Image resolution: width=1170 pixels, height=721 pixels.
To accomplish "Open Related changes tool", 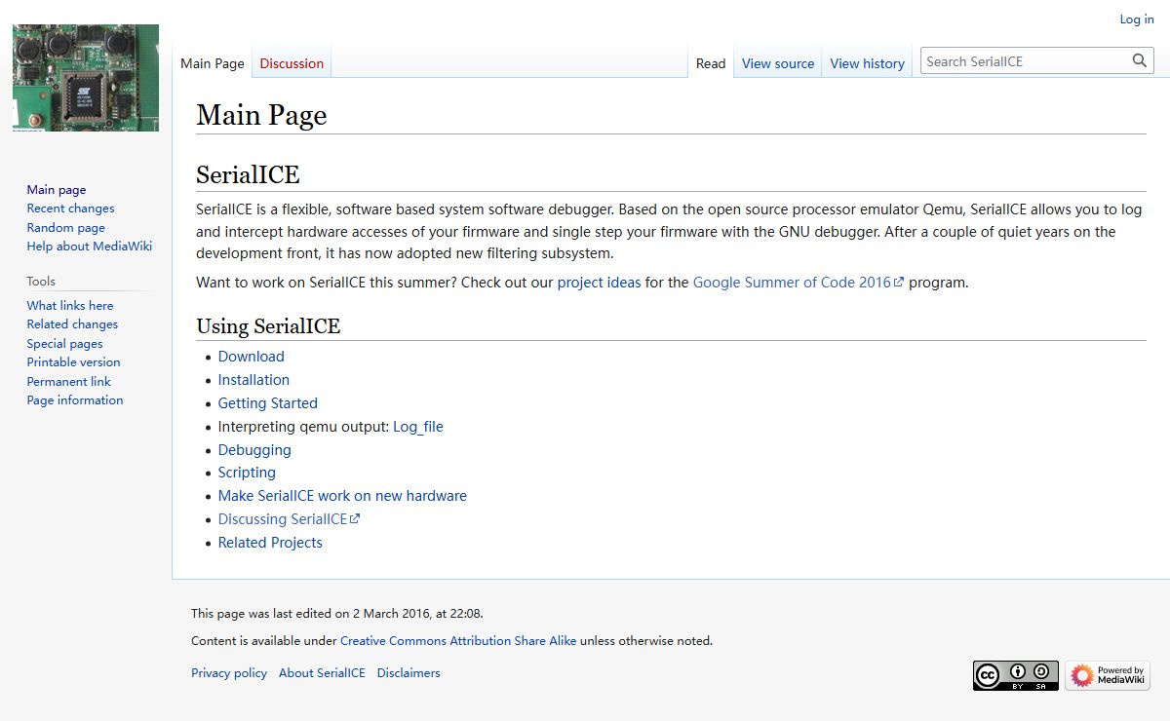I will click(72, 324).
